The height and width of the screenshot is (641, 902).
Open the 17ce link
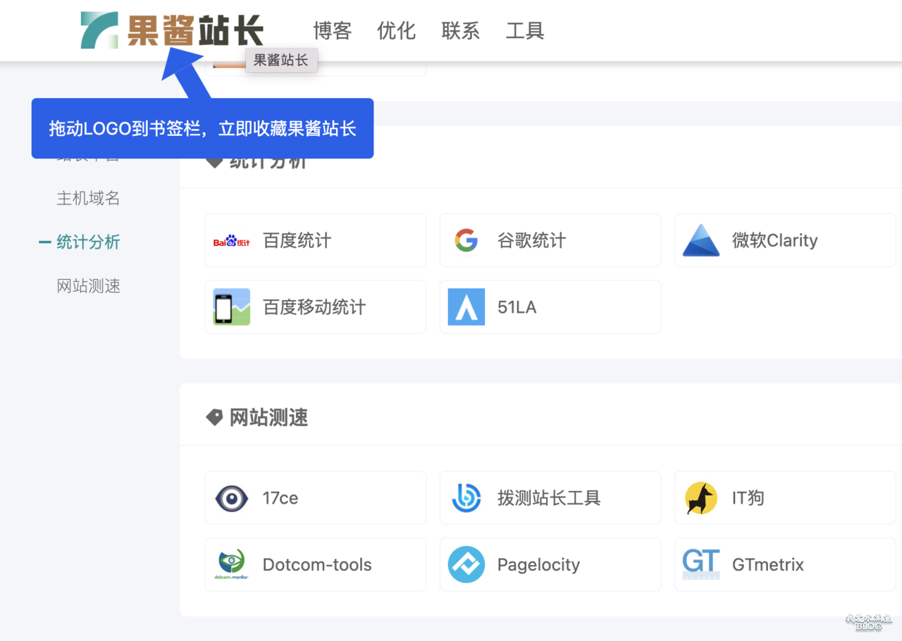(x=280, y=498)
